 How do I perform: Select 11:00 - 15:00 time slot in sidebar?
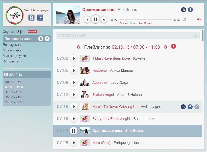pos(14,92)
